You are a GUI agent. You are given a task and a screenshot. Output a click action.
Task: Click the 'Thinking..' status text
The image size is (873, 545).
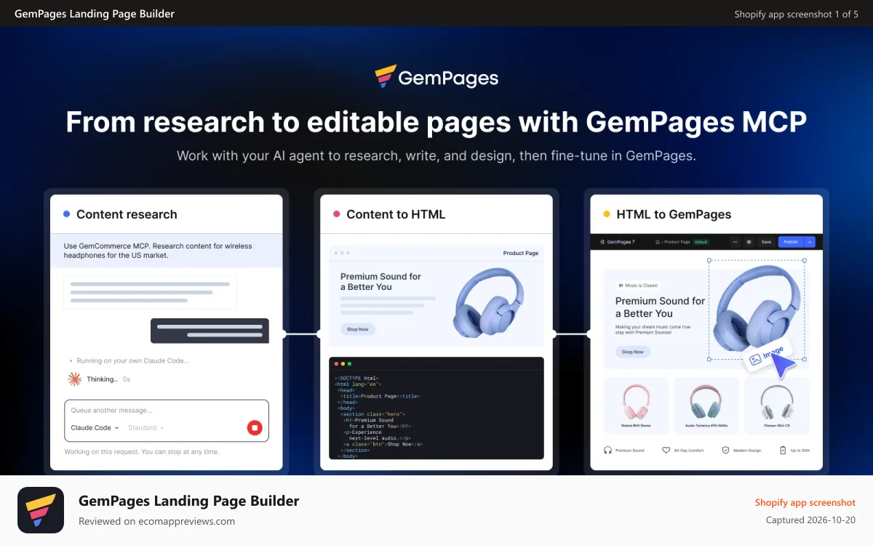click(102, 379)
